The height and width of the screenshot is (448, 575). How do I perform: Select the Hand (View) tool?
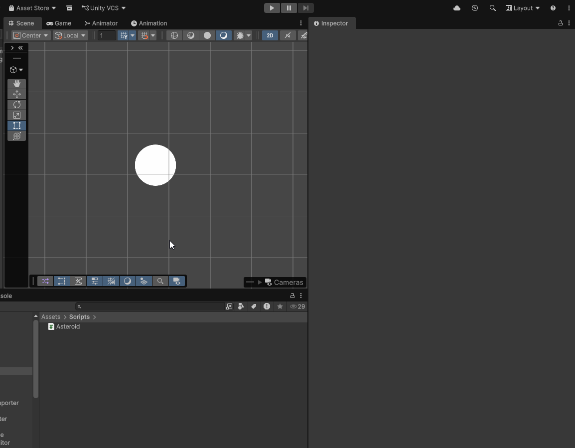(16, 84)
